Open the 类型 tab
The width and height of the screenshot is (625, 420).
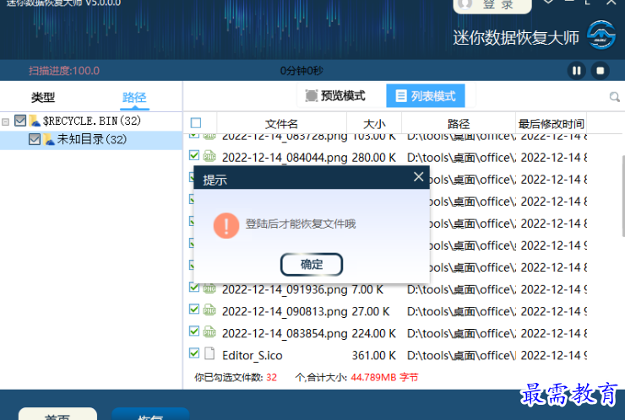click(x=42, y=97)
